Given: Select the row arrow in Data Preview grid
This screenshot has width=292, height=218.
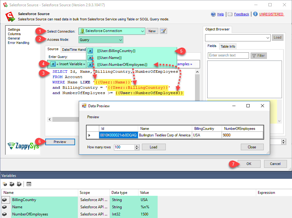Looking at the screenshot, I should [x=89, y=135].
